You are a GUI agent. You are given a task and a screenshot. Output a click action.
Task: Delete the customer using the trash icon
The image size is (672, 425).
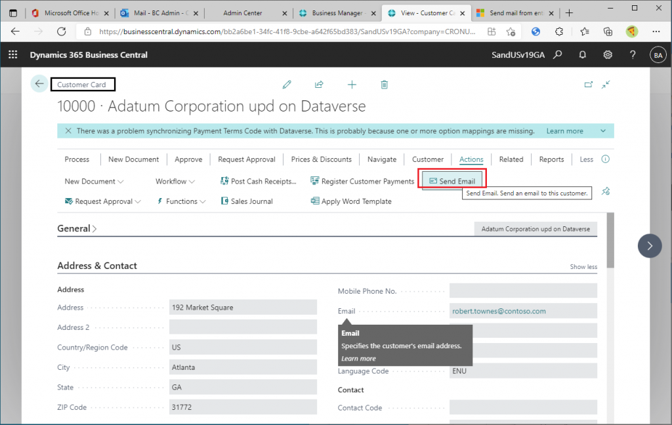click(x=385, y=85)
